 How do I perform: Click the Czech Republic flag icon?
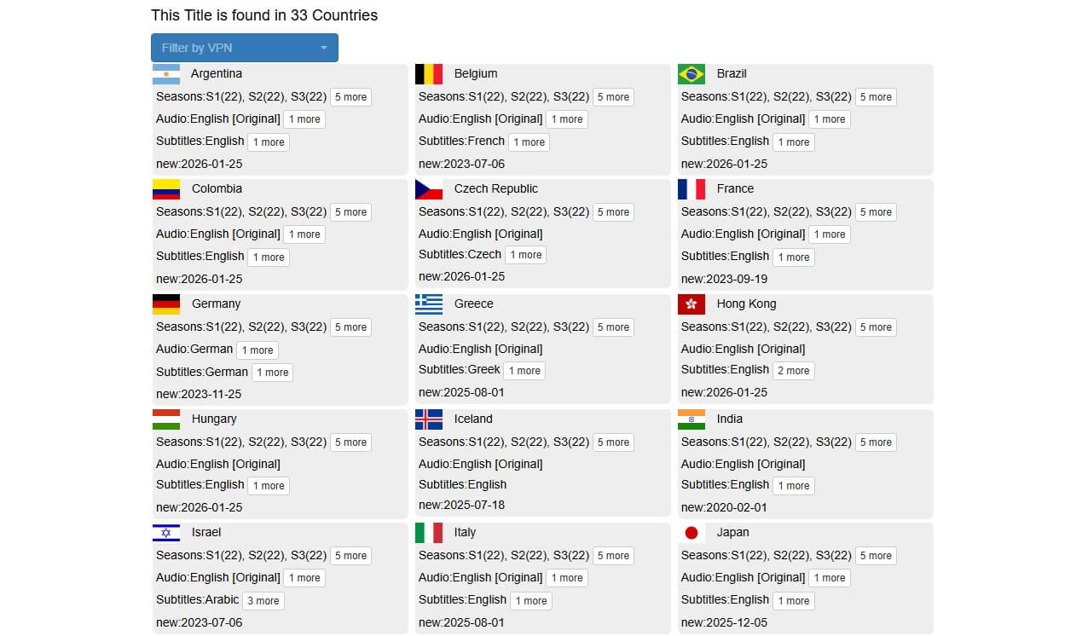pyautogui.click(x=429, y=189)
